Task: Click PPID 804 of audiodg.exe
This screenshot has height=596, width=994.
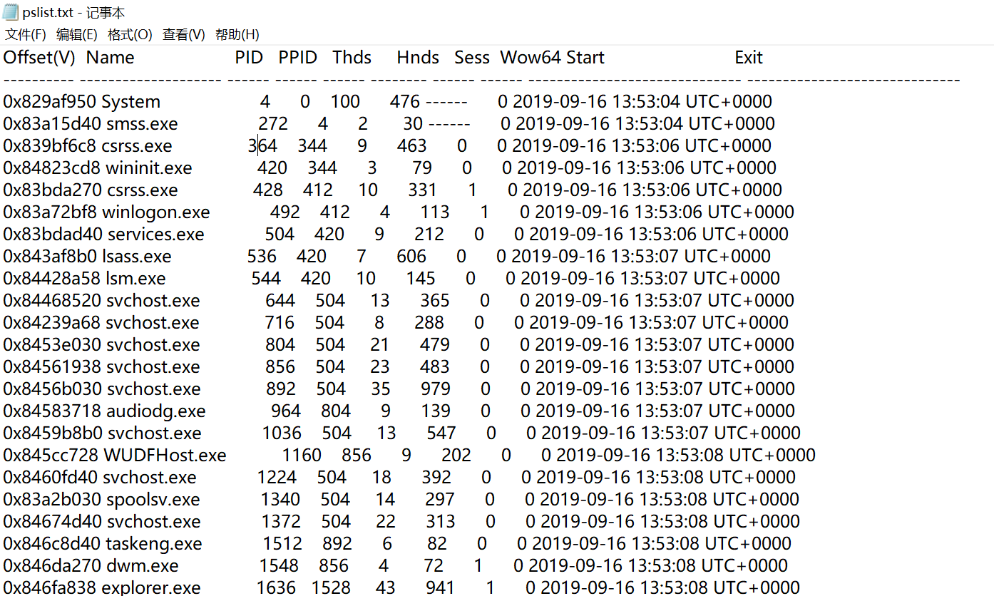Action: (336, 411)
